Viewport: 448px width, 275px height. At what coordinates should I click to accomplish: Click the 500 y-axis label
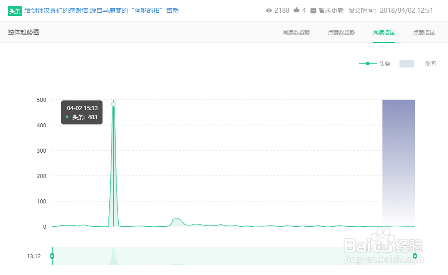pos(41,100)
